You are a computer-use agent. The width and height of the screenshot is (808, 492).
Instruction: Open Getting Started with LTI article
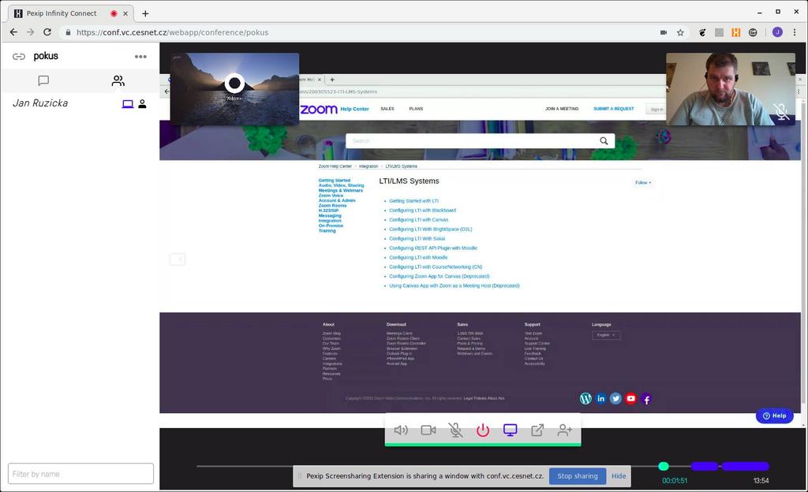413,201
